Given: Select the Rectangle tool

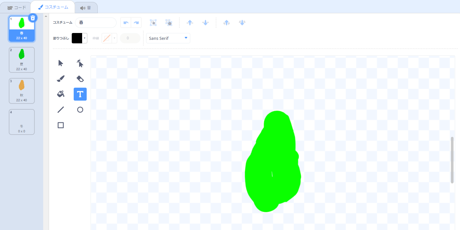Looking at the screenshot, I should [60, 125].
